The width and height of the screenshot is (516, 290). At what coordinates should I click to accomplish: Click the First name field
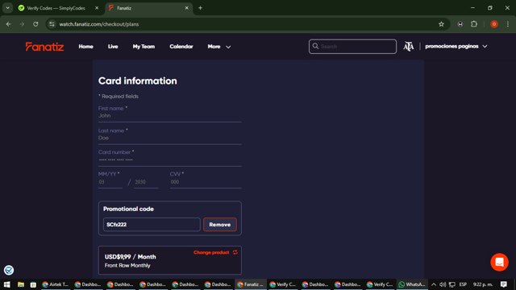pos(170,115)
